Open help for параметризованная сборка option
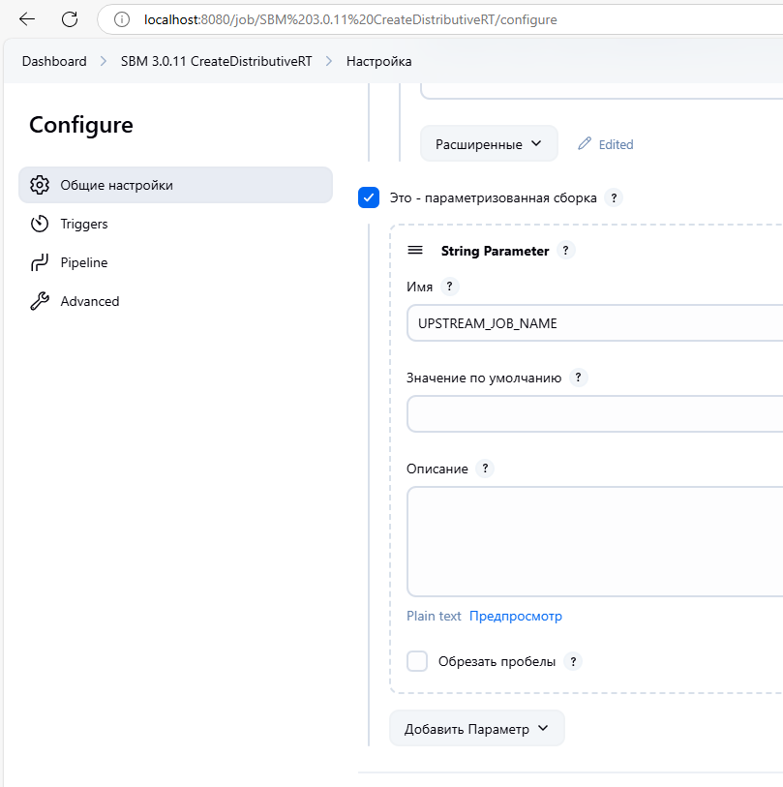Viewport: 783px width, 787px height. [613, 197]
